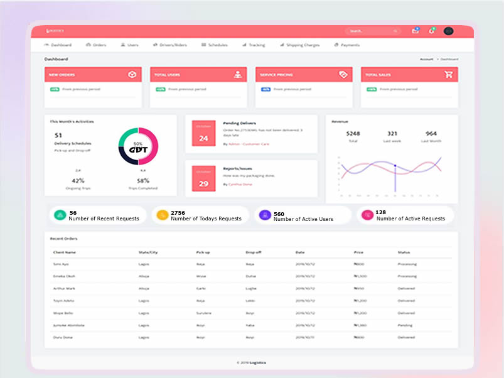
Task: Click the Total Sales cart icon
Action: coord(448,74)
